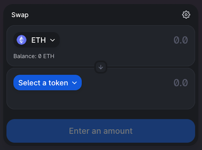Click the Select a token text label
The width and height of the screenshot is (202, 150).
point(43,83)
